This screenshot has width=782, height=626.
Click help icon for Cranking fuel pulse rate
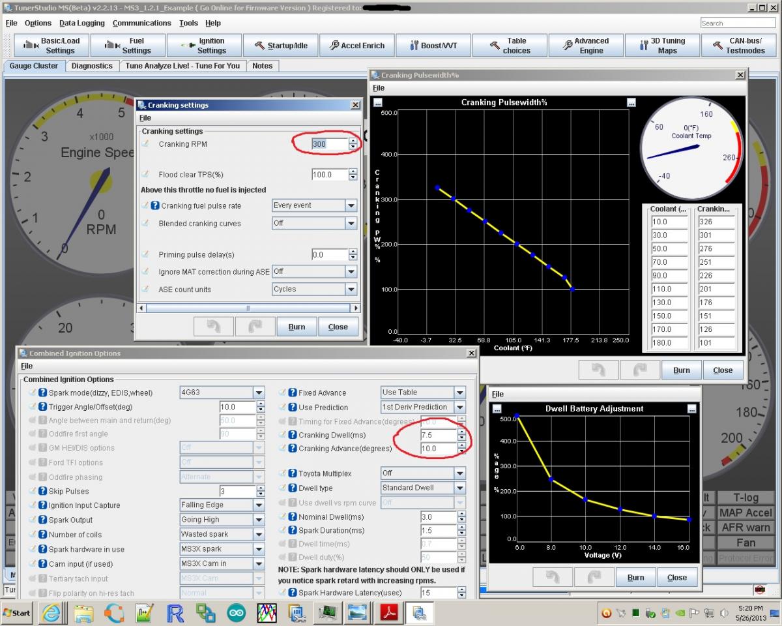point(155,205)
